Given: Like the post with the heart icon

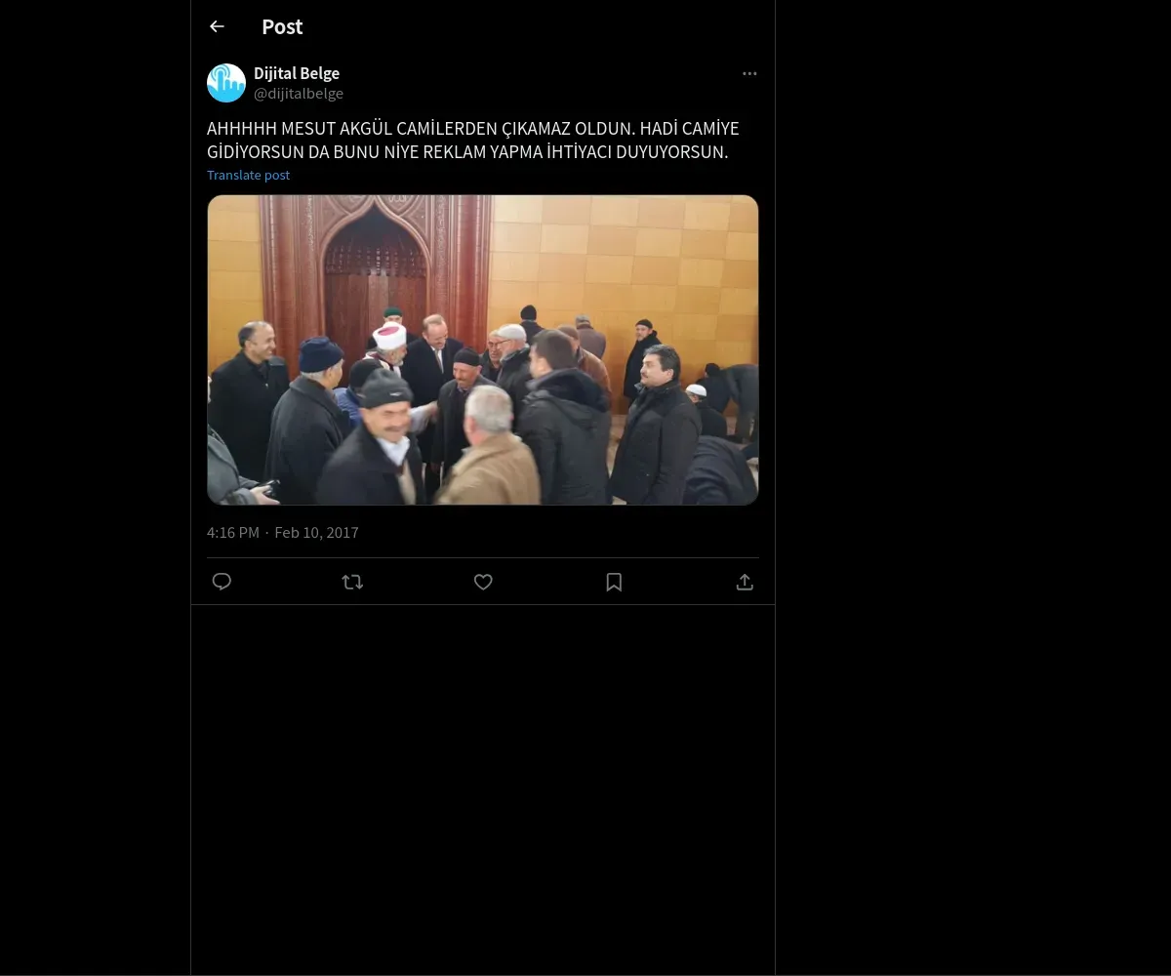Looking at the screenshot, I should coord(483,582).
